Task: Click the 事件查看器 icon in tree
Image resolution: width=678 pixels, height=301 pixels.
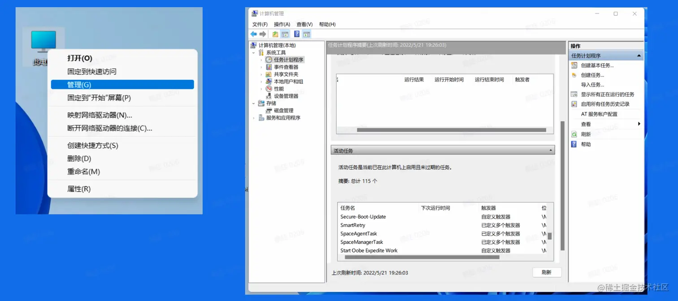Action: click(x=269, y=67)
